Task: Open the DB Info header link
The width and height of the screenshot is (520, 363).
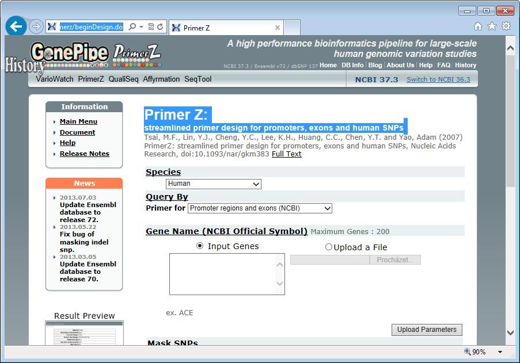Action: (352, 65)
